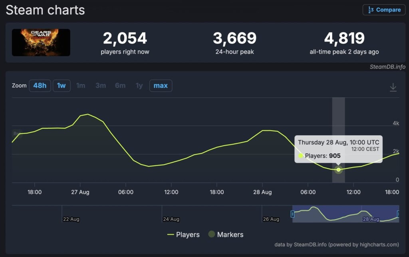Click the chart download icon

[x=393, y=87]
